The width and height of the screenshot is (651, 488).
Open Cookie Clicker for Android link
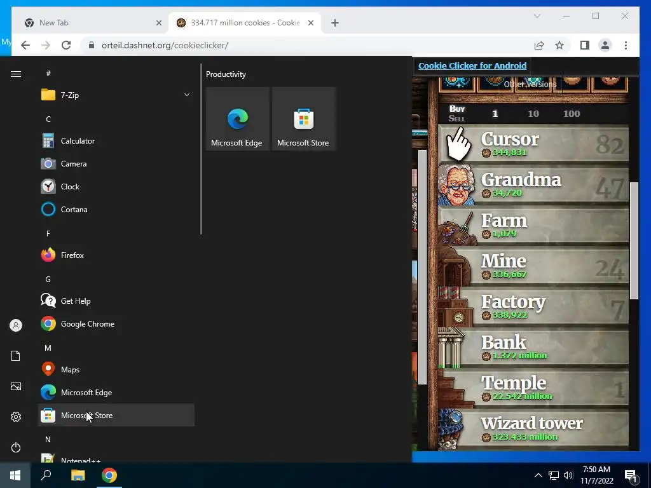point(472,65)
